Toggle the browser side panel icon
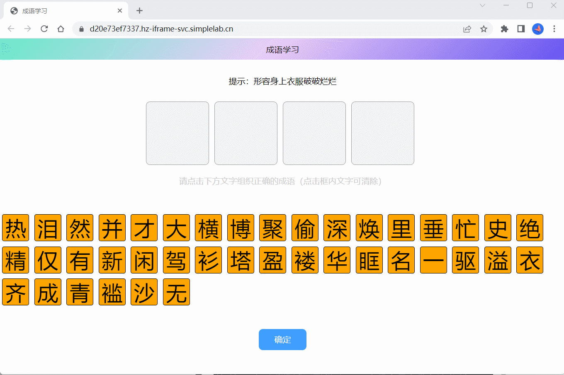 [x=521, y=29]
